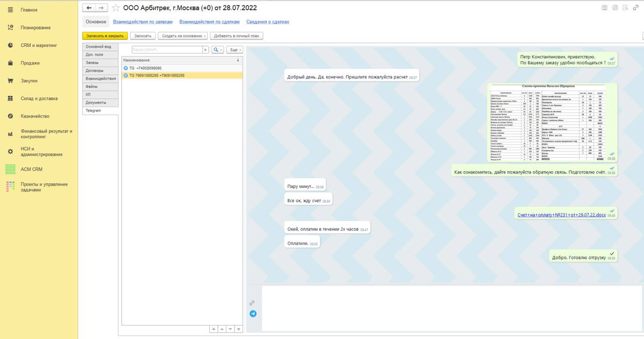
Task: Click Добавить в личный план button
Action: tap(237, 36)
